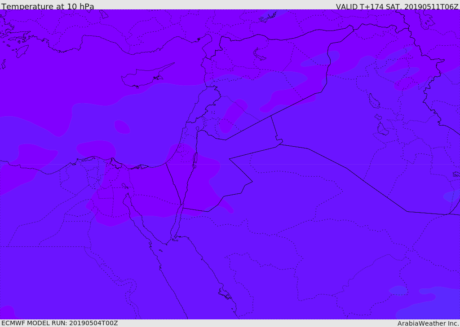This screenshot has height=327, width=460.
Task: Click 'ECMWF MODEL RUN: 20190504T00Z' footer text
Action: (60, 323)
